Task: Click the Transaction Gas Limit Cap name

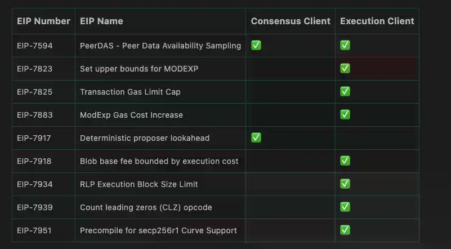Action: point(130,92)
